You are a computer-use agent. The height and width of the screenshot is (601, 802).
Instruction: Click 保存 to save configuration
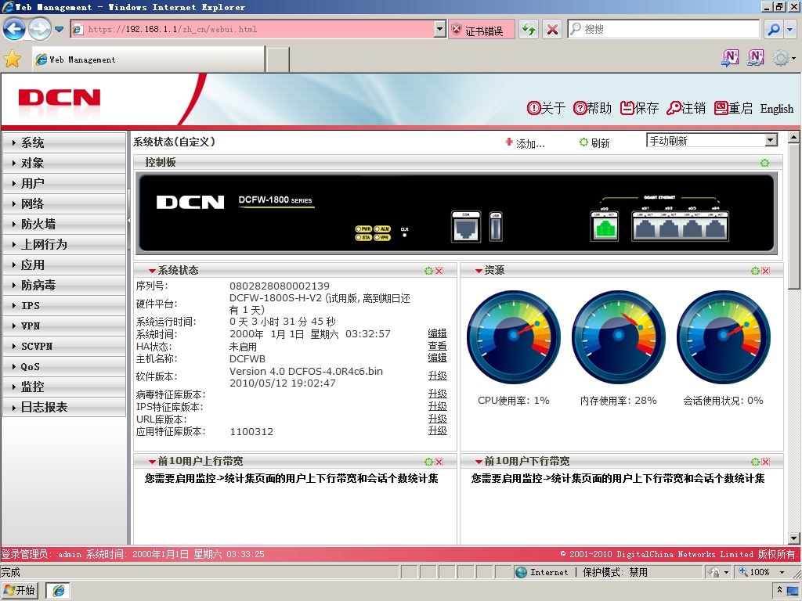(639, 108)
